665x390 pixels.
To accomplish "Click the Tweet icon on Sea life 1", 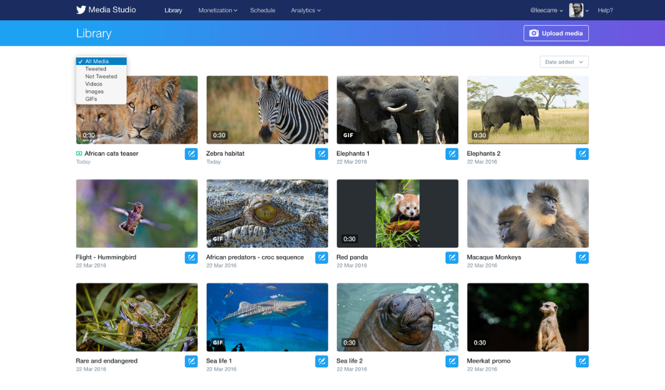I will [x=321, y=361].
